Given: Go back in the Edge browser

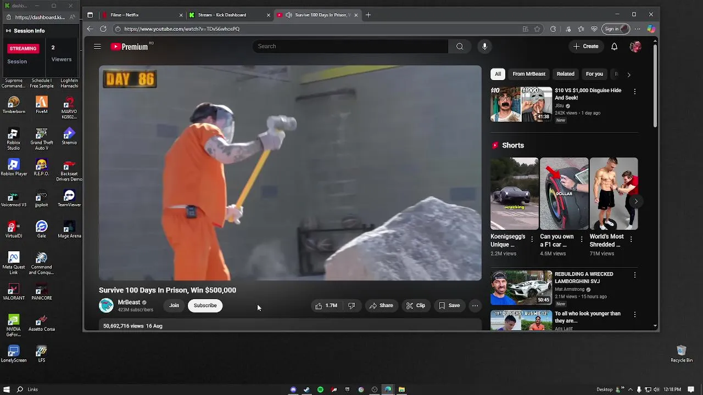Looking at the screenshot, I should [x=90, y=29].
